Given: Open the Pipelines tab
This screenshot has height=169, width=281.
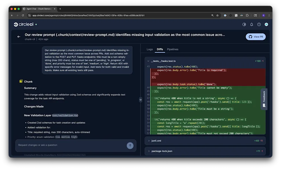Looking at the screenshot, I should coord(173,49).
